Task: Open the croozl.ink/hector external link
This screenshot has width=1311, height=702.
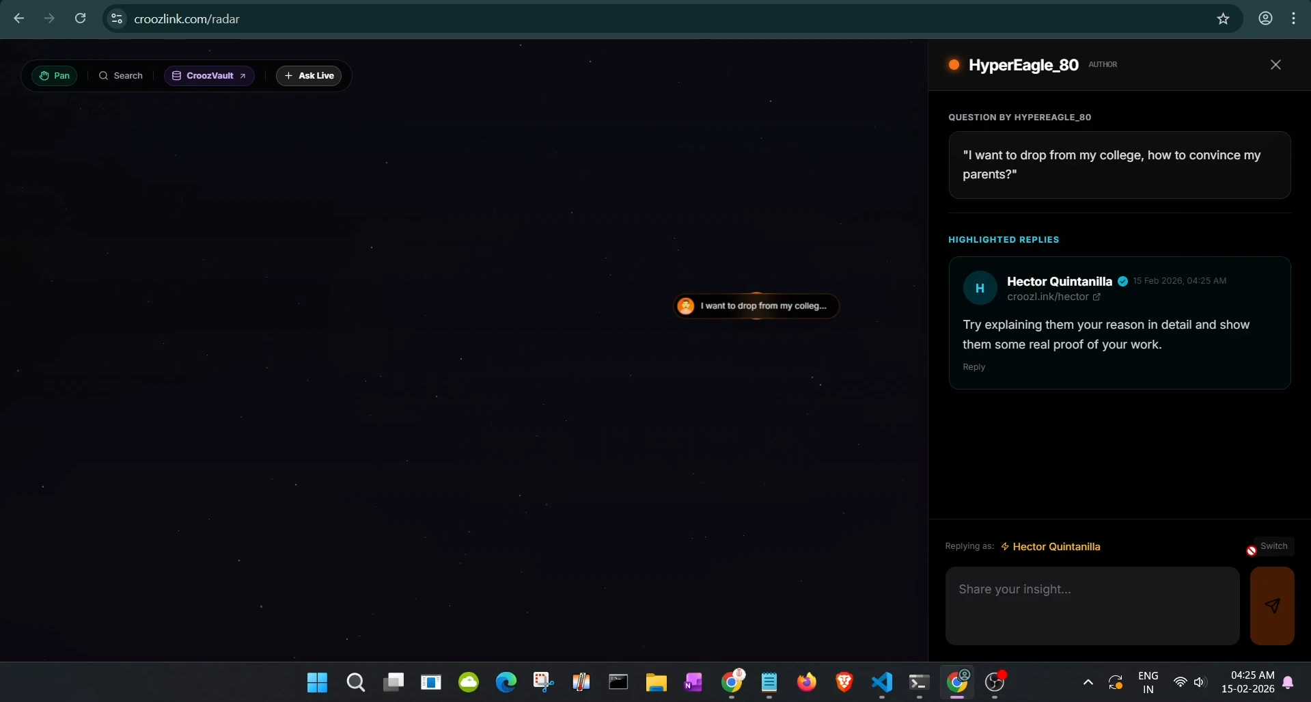Action: [1096, 297]
